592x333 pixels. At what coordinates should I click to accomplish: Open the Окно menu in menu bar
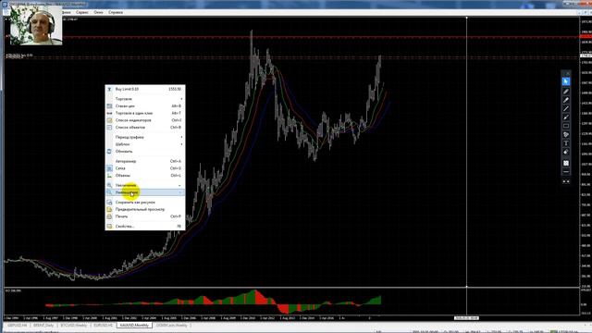[x=98, y=12]
